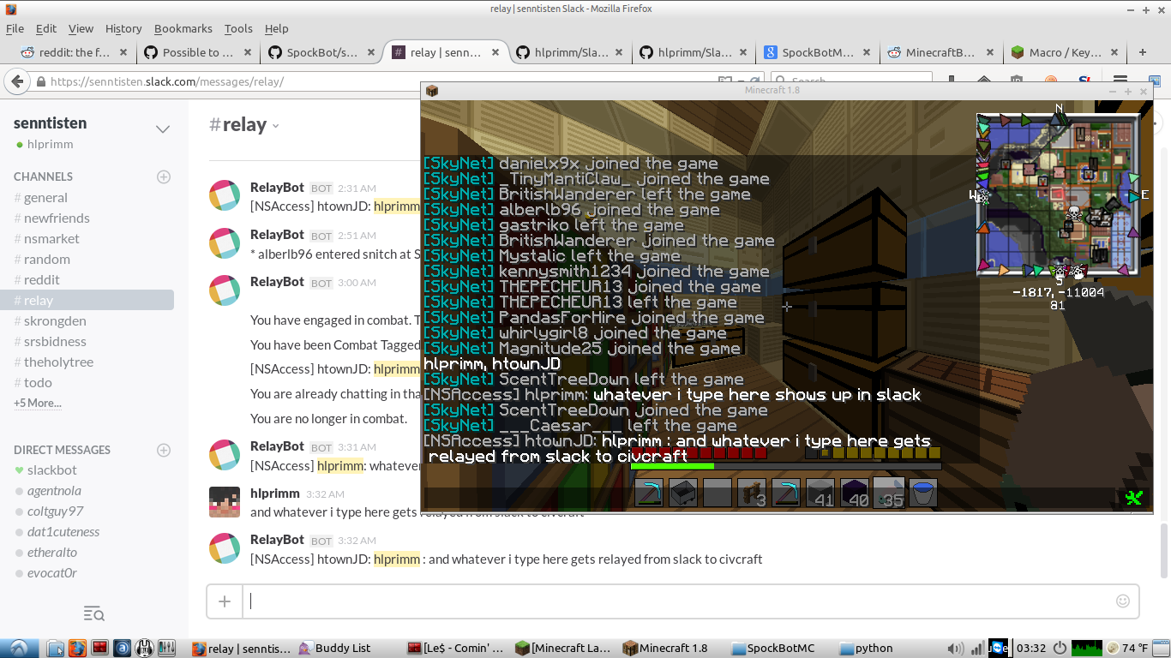Open the quick switcher icon below direct messages
Screen dimensions: 1171x658
coord(93,613)
